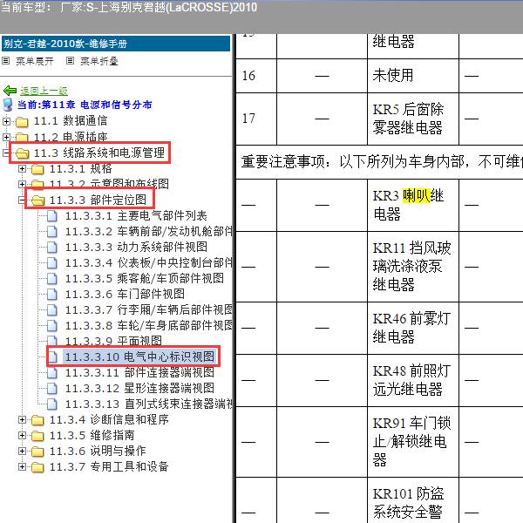Open 11.3.3.1 主要电气部件列表
This screenshot has height=523, width=523.
pyautogui.click(x=136, y=216)
